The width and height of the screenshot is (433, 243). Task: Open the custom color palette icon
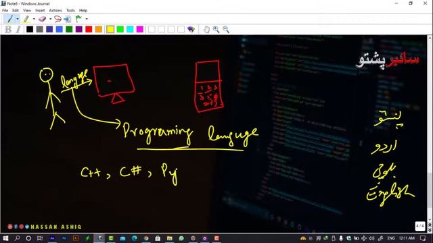(191, 29)
